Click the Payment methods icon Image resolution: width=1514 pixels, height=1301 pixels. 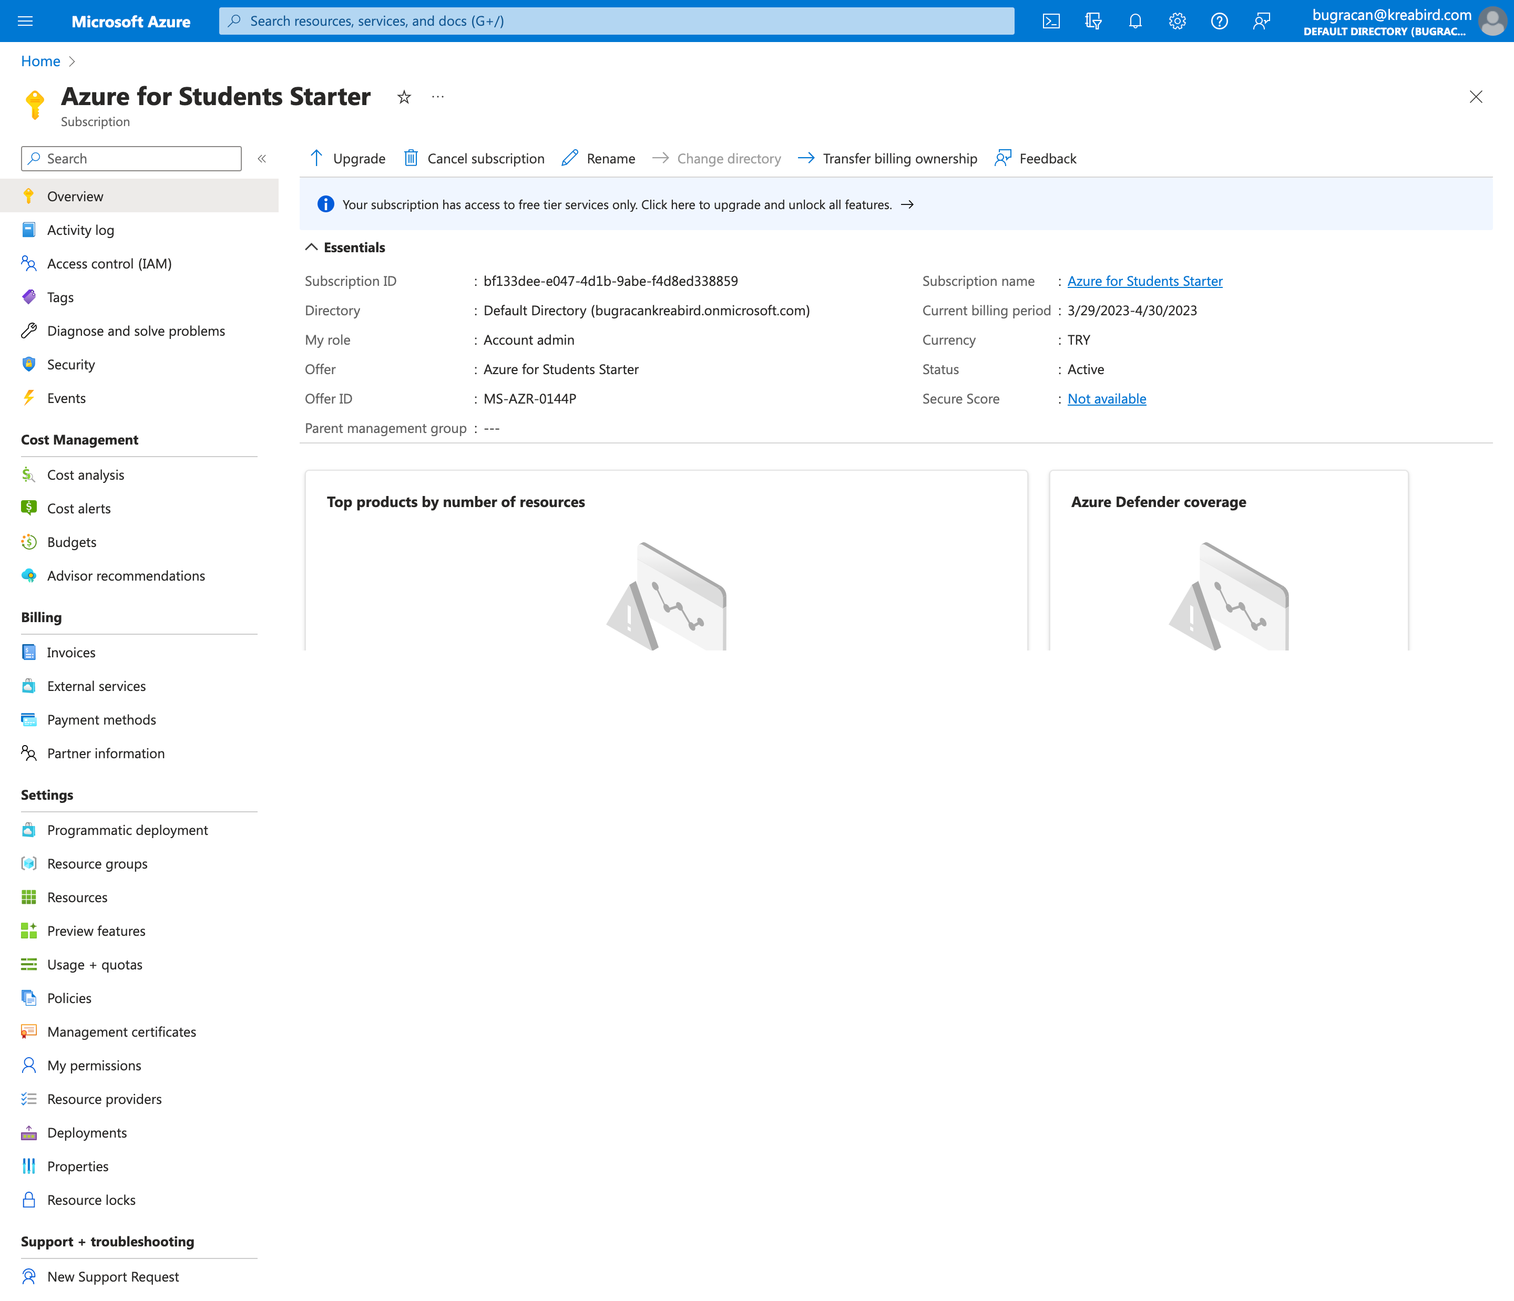[28, 719]
